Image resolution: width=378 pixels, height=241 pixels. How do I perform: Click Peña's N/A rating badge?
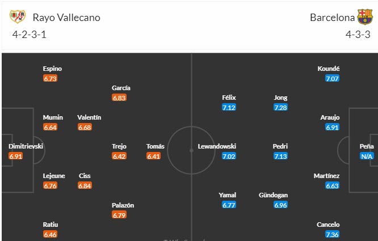[x=367, y=156]
